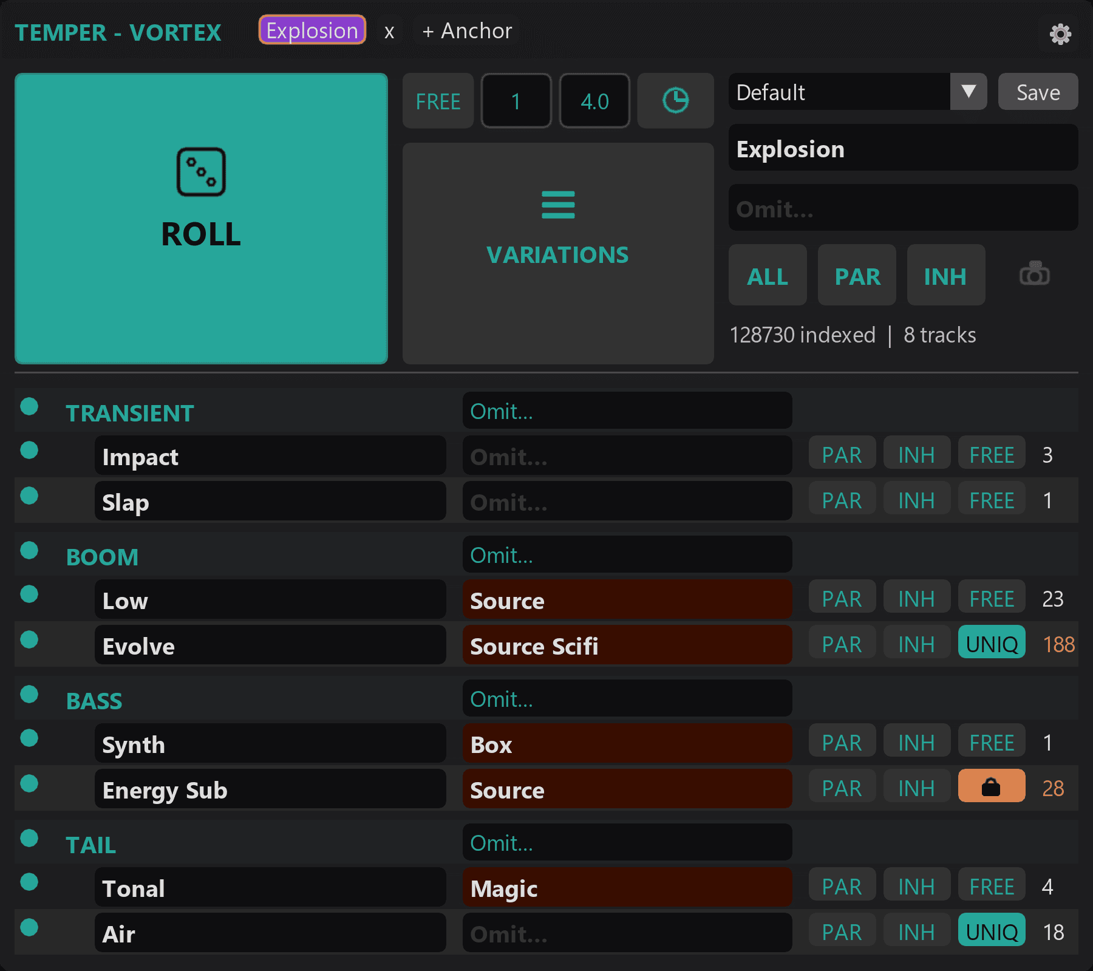The width and height of the screenshot is (1093, 971).
Task: Click the Omit filter field for TRANSIENT
Action: [627, 411]
